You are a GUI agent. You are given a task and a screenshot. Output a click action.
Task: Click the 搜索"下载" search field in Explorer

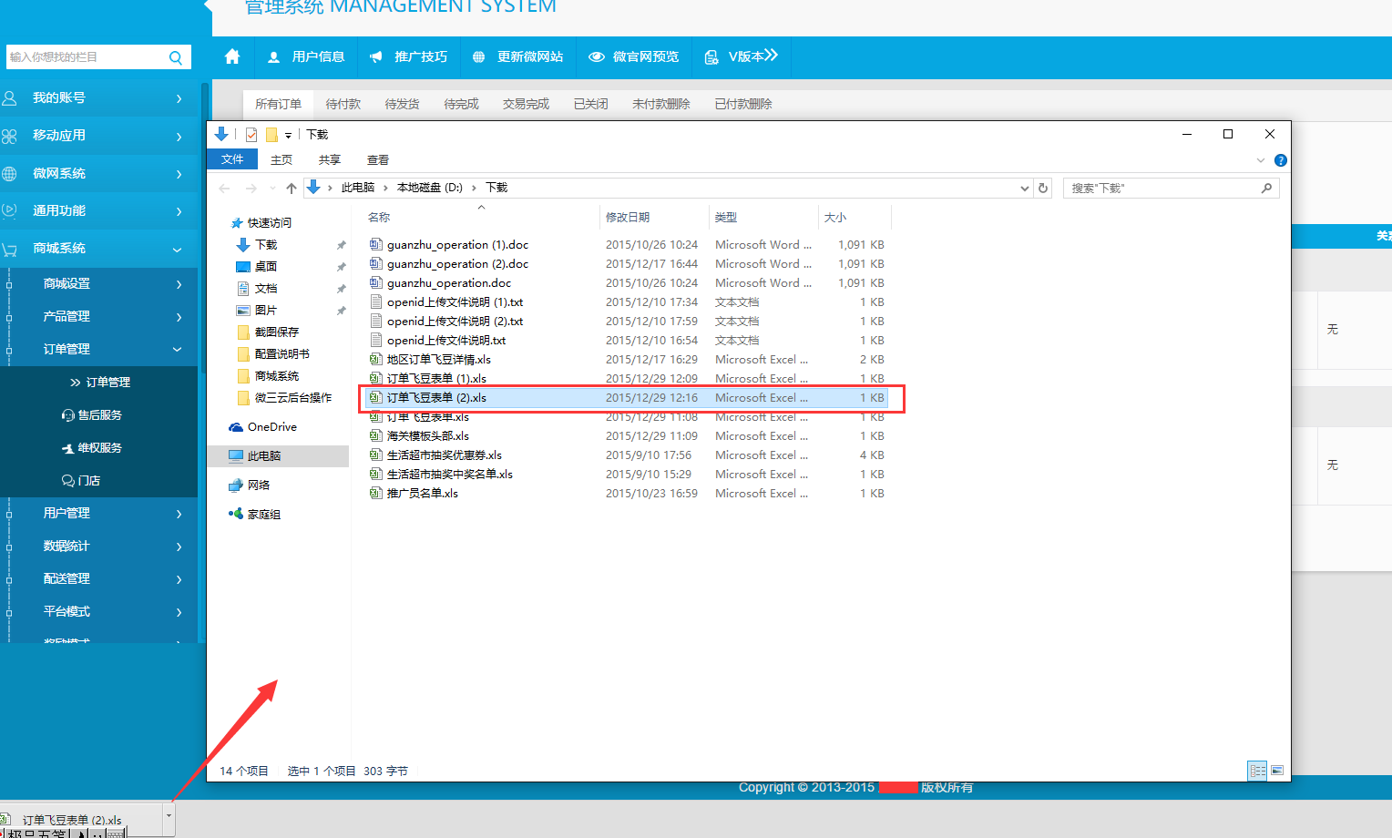point(1163,188)
